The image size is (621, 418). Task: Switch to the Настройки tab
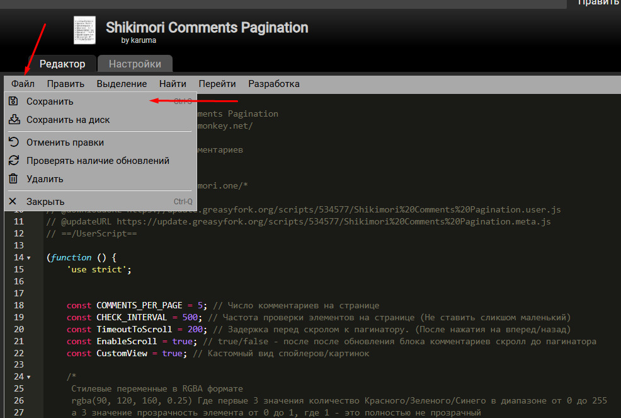135,64
